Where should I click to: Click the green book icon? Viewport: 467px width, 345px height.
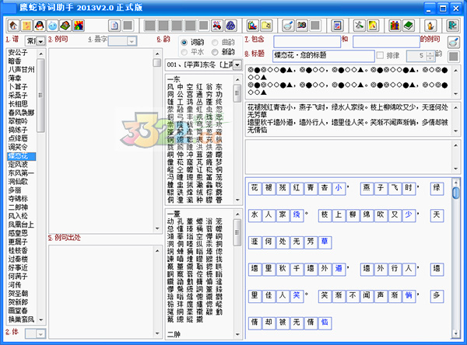(409, 26)
